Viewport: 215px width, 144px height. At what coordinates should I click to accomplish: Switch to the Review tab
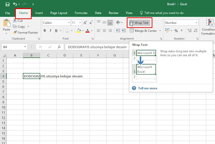coord(114,13)
